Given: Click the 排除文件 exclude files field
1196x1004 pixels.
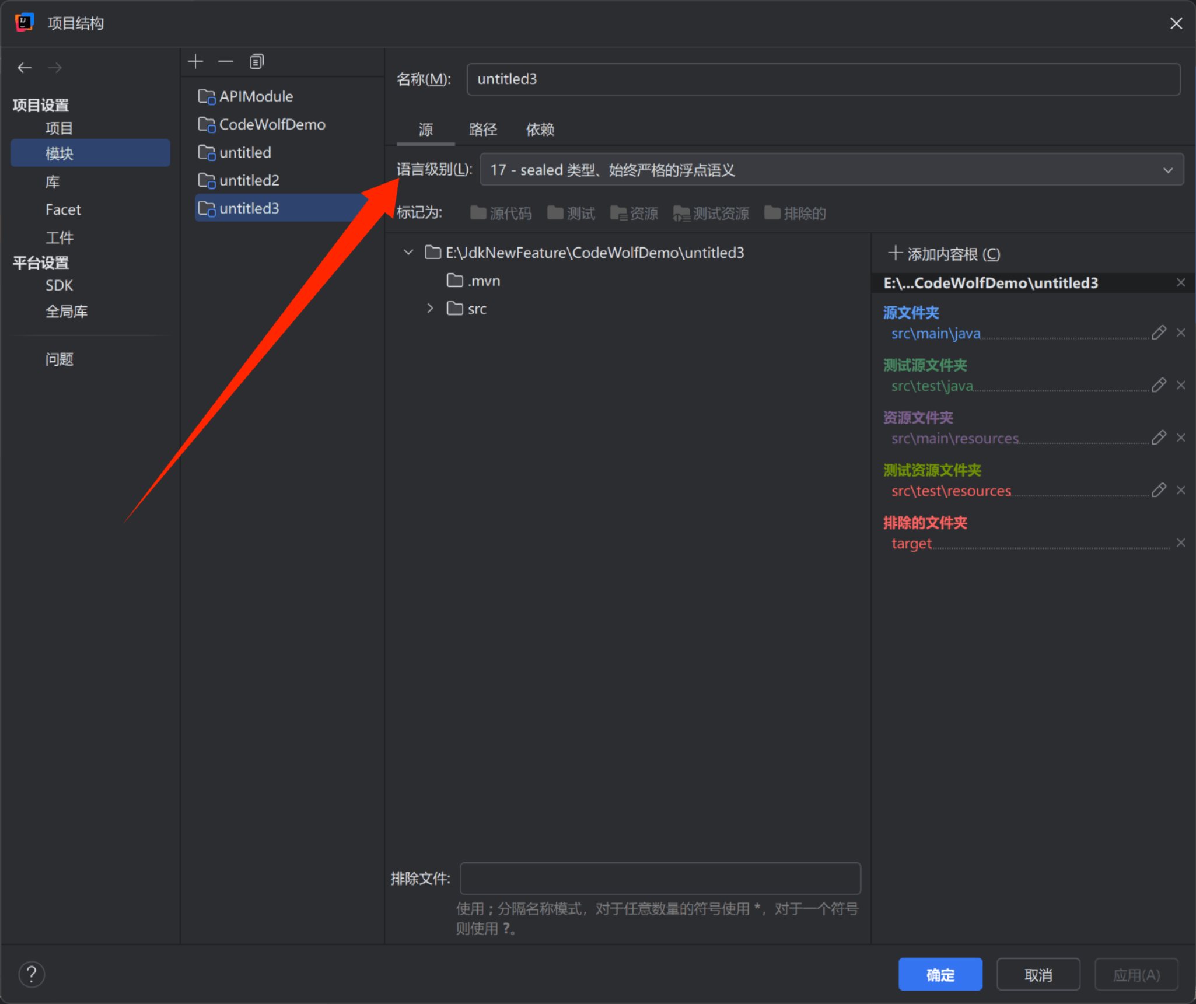Looking at the screenshot, I should (x=660, y=878).
